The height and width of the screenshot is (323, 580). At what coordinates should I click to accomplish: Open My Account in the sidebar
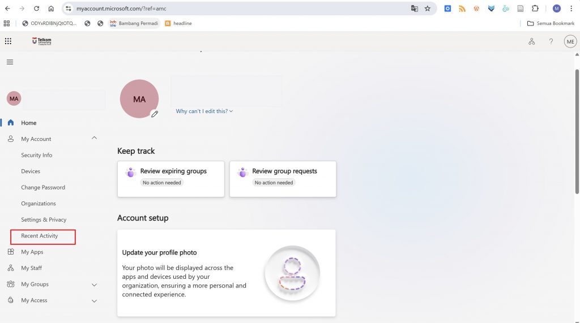(36, 139)
